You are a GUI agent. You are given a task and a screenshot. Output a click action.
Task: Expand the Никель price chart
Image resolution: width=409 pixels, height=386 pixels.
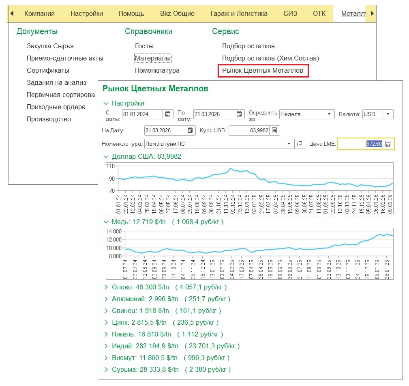106,334
